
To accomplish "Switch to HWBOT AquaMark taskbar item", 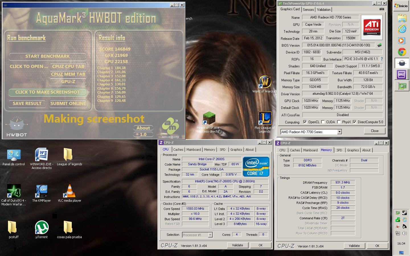I will [x=402, y=63].
